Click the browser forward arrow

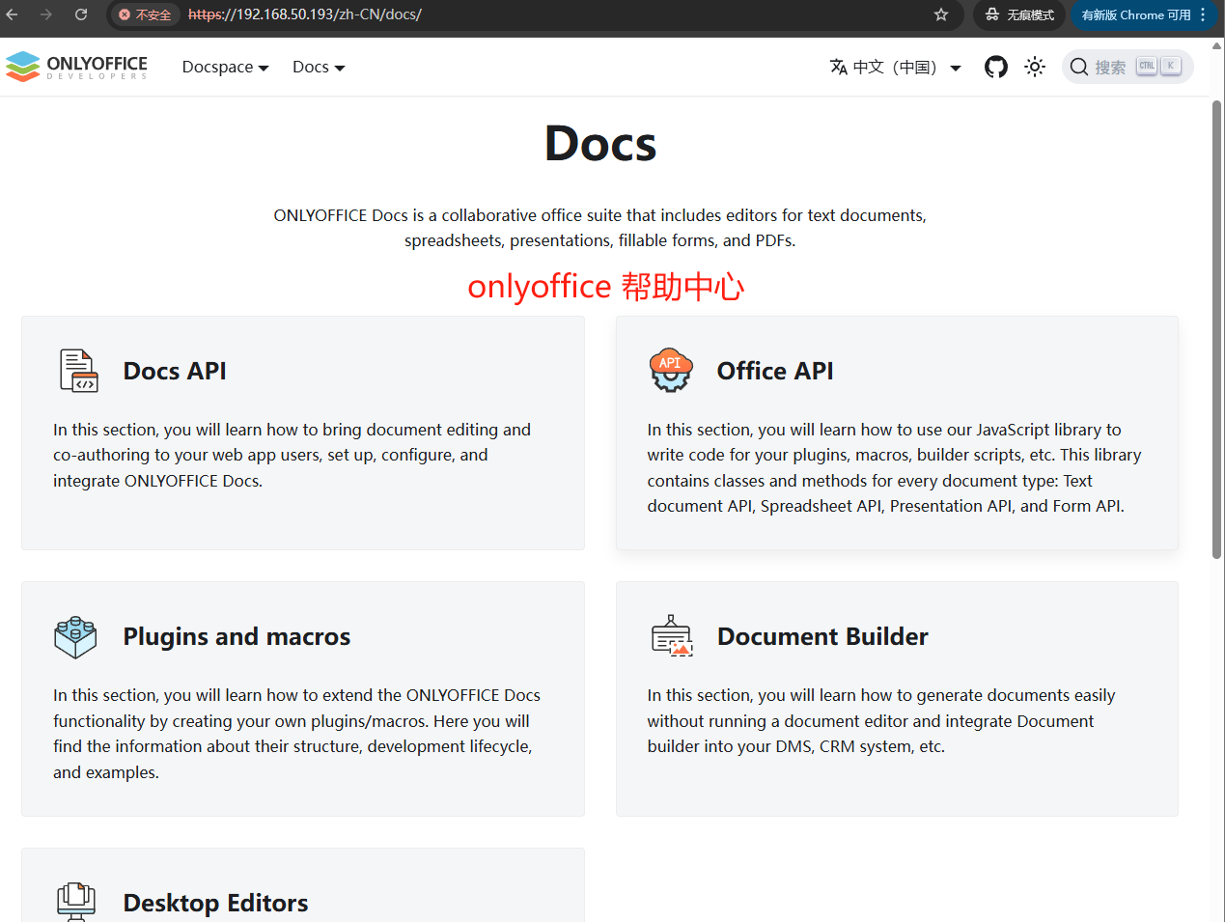(46, 14)
